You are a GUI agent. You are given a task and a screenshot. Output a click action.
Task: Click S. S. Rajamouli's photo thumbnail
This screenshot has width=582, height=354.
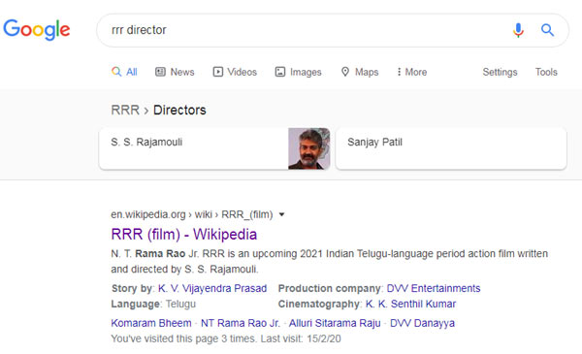(308, 148)
